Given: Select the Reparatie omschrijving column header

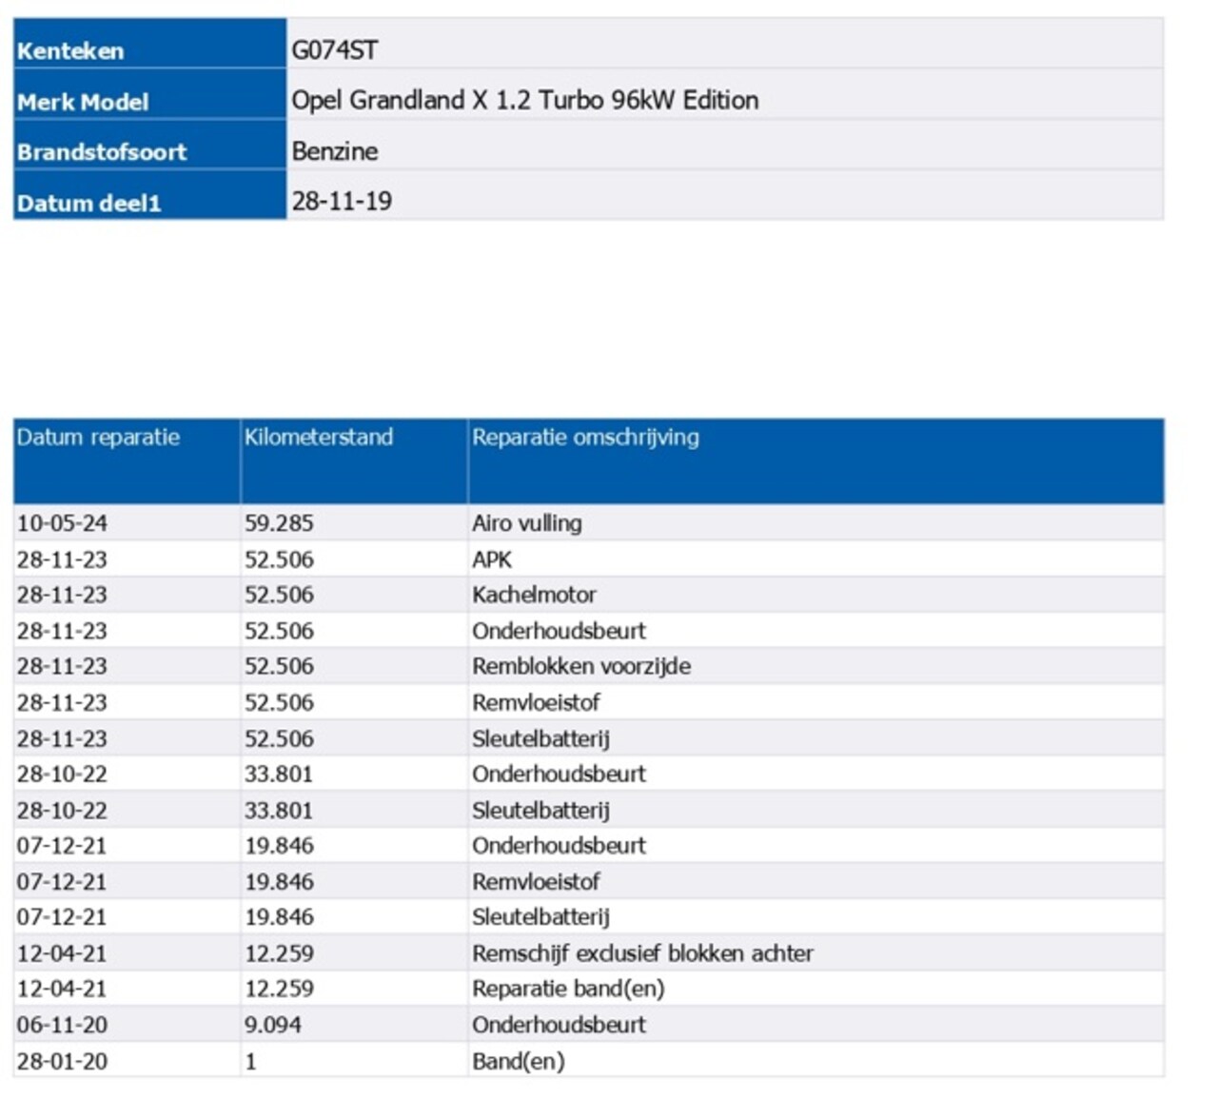Looking at the screenshot, I should tap(585, 438).
